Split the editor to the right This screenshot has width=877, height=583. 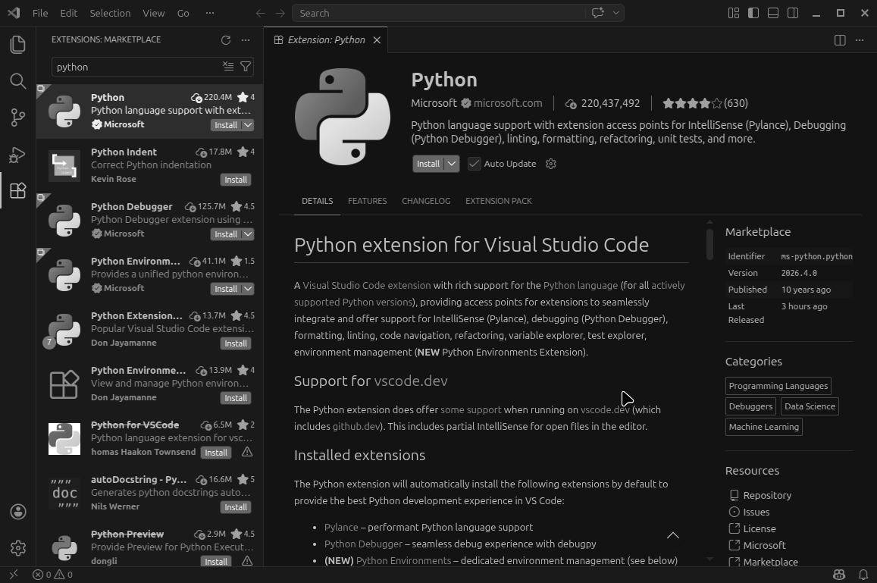pyautogui.click(x=840, y=39)
